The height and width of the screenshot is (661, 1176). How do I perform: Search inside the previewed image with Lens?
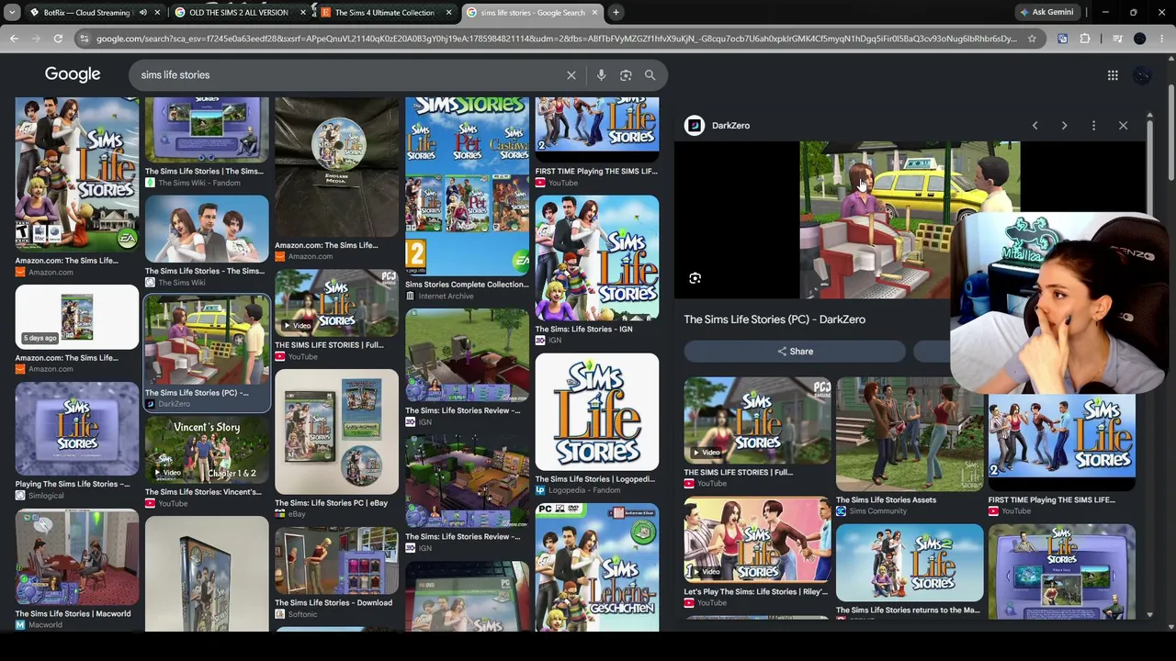click(x=695, y=278)
